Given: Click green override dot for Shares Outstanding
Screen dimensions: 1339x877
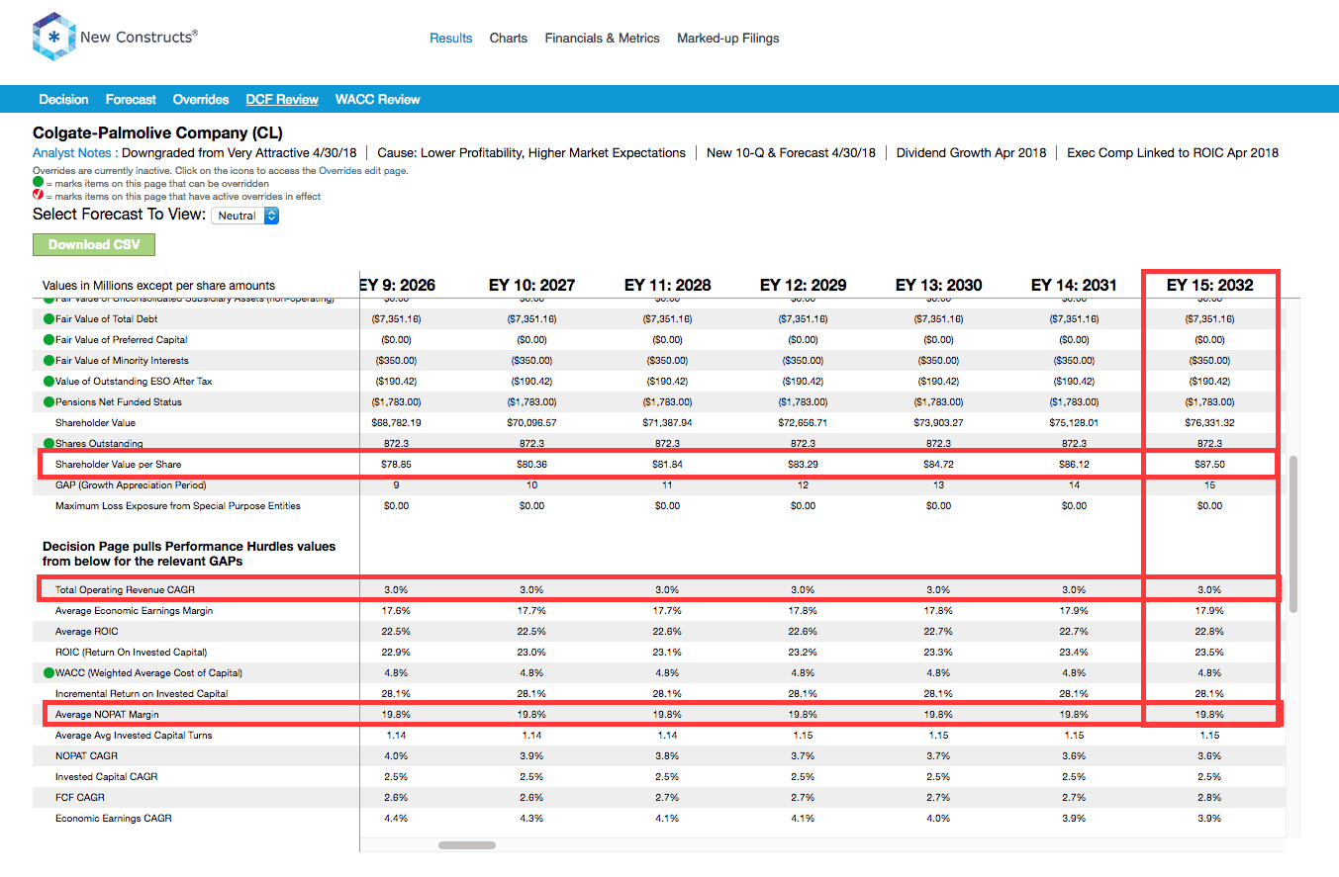Looking at the screenshot, I should point(48,444).
